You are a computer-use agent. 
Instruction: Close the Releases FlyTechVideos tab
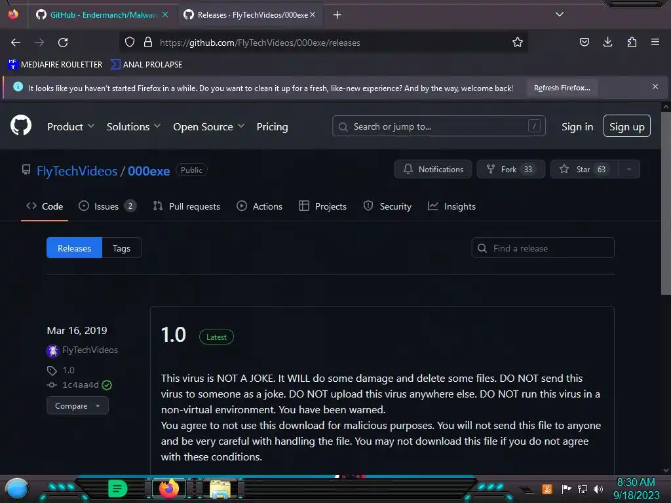[313, 14]
